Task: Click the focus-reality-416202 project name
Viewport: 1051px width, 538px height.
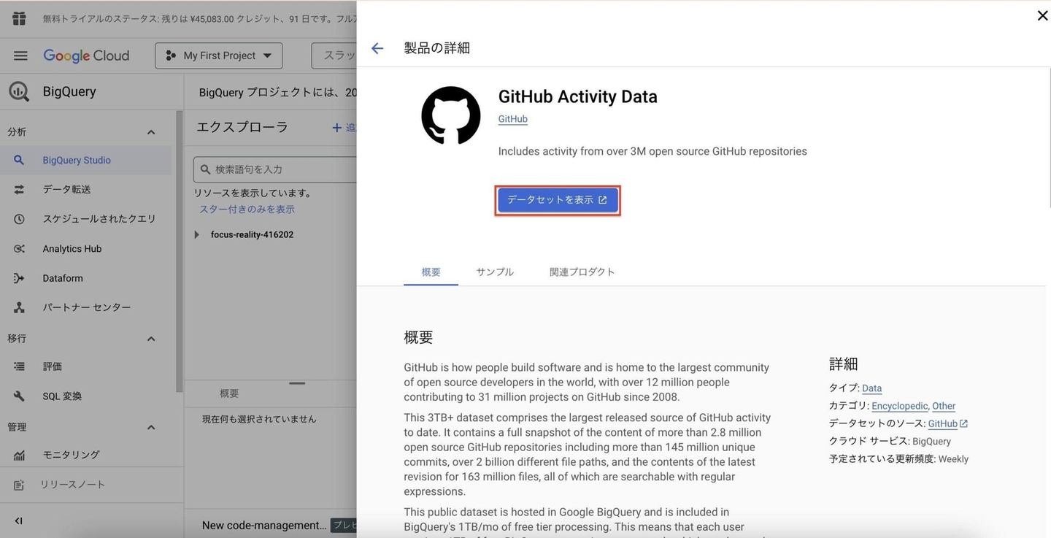Action: [252, 234]
